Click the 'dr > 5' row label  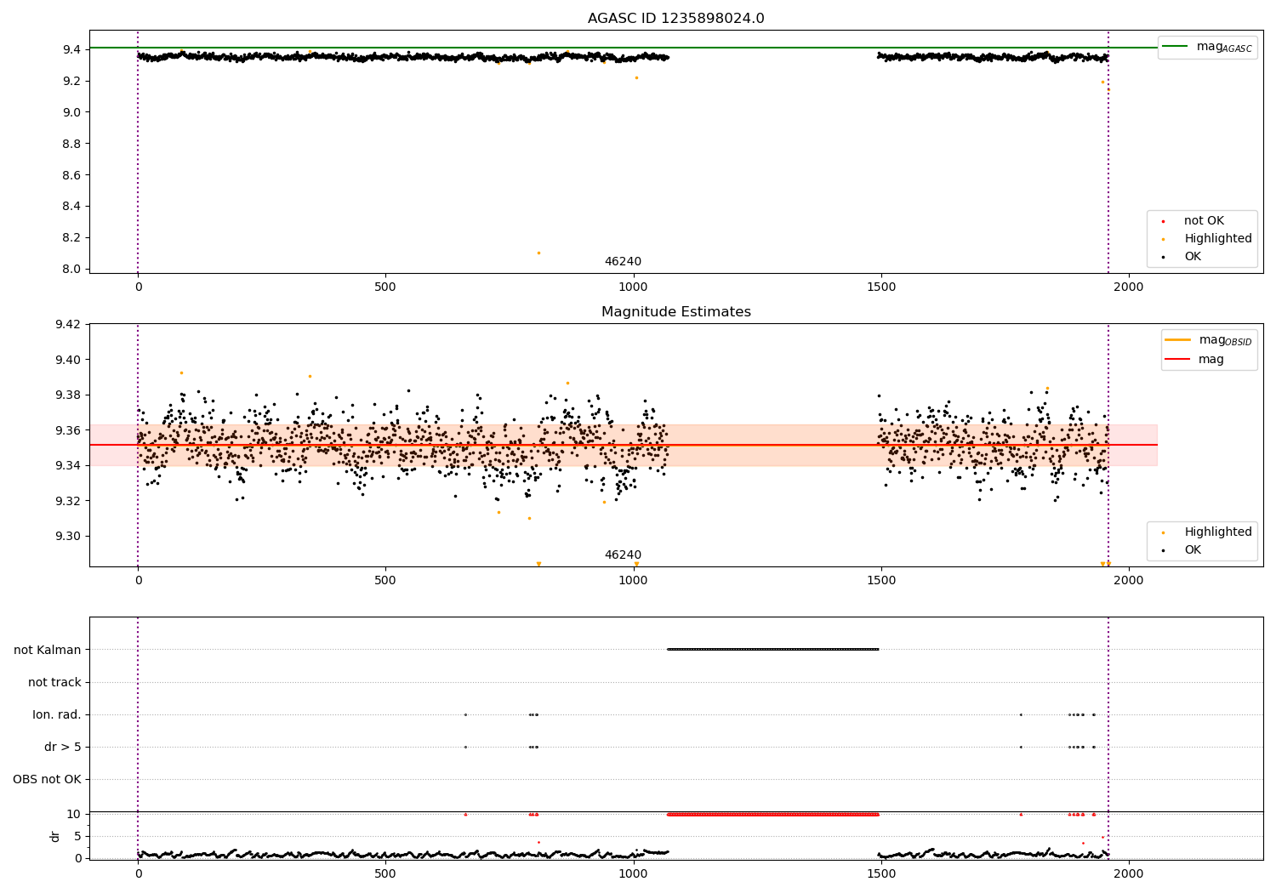coord(63,747)
